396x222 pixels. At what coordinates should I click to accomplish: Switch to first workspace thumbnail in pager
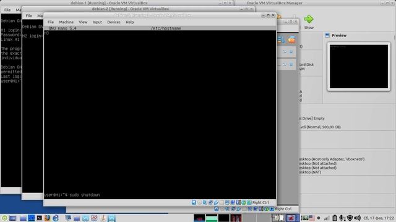pyautogui.click(x=199, y=218)
